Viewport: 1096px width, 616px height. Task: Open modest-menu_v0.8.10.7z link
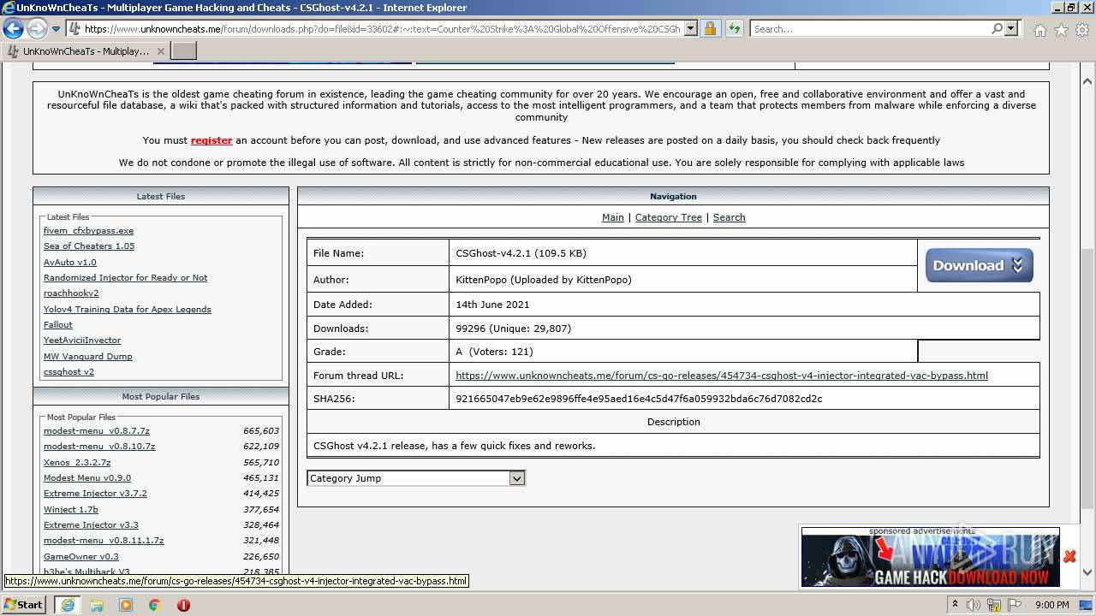(99, 447)
